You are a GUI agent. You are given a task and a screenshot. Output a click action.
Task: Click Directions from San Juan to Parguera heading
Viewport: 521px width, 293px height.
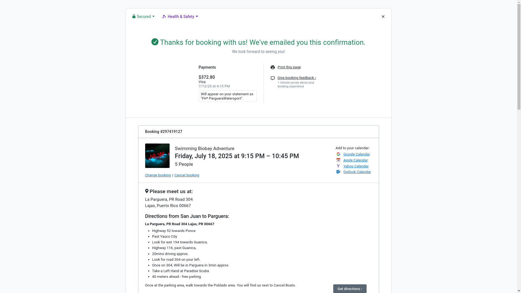(187, 216)
